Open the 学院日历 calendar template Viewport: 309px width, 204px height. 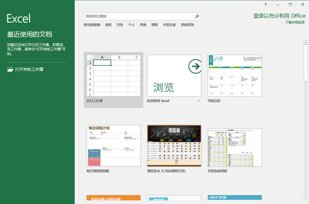click(235, 76)
